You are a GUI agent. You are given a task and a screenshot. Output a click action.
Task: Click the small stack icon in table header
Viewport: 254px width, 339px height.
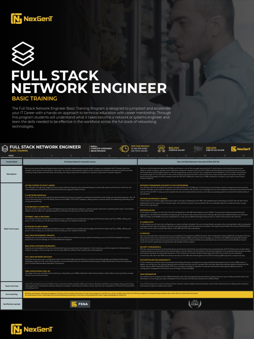[5, 149]
